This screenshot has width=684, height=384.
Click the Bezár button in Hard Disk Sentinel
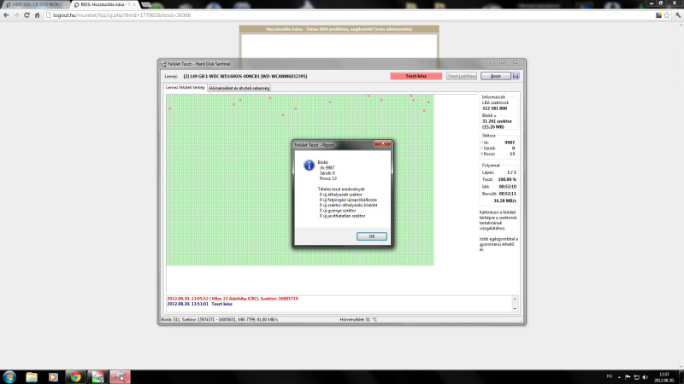pos(496,76)
